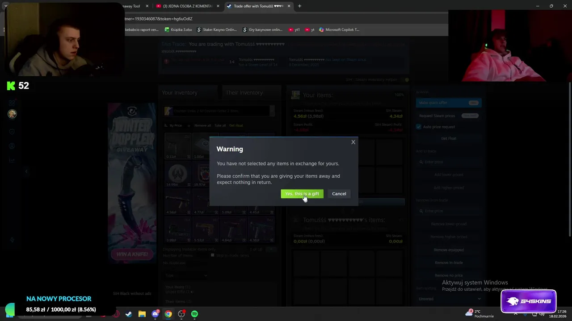Open Steam from the taskbar

[129, 314]
